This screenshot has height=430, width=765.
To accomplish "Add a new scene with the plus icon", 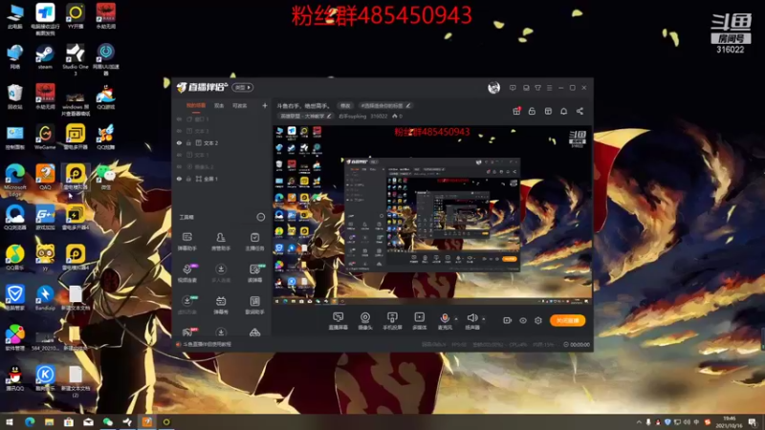I will click(265, 105).
